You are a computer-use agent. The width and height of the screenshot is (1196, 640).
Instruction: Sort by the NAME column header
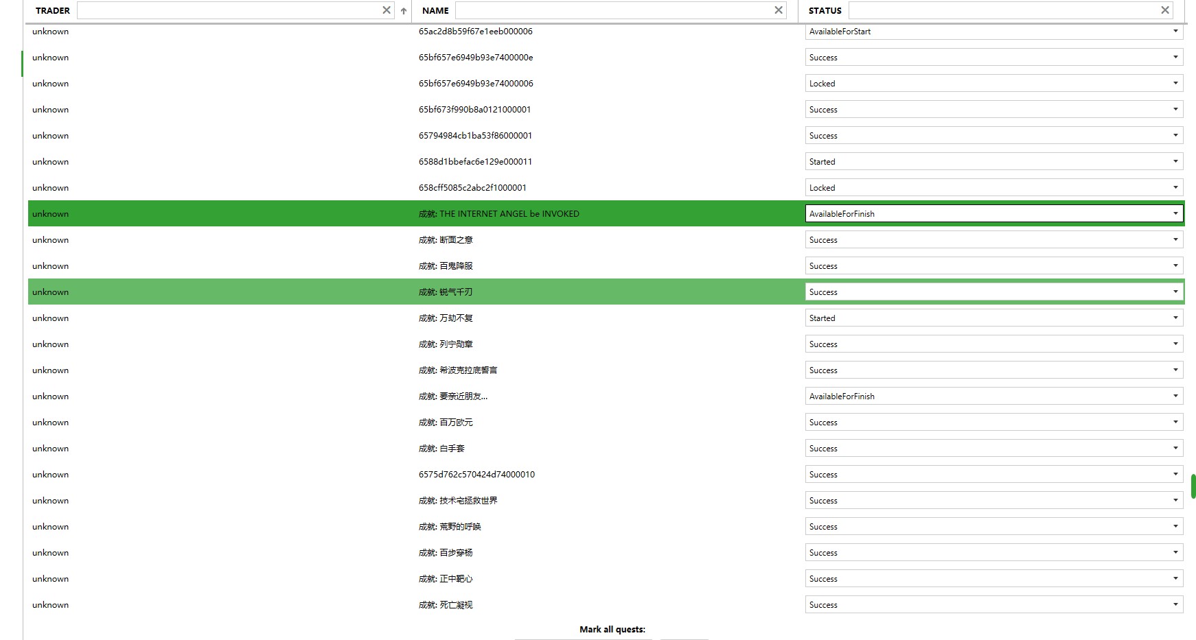coord(435,10)
